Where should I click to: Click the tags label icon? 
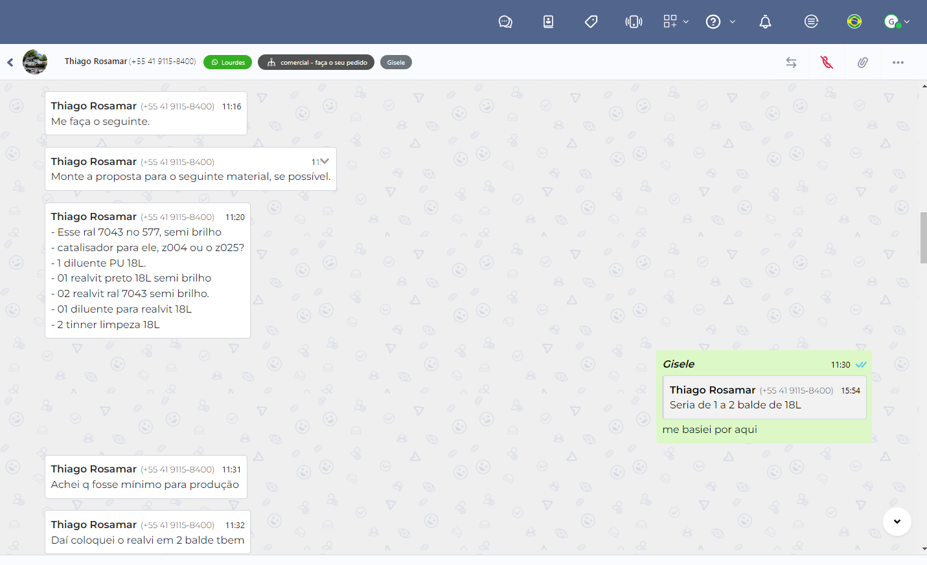[591, 22]
